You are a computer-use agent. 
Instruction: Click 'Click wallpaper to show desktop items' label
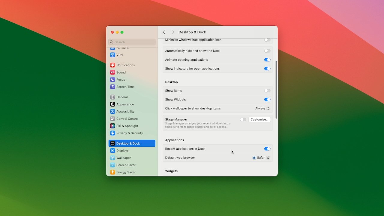pyautogui.click(x=193, y=108)
